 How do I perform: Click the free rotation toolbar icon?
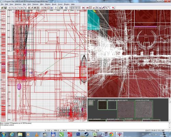[66, 8]
